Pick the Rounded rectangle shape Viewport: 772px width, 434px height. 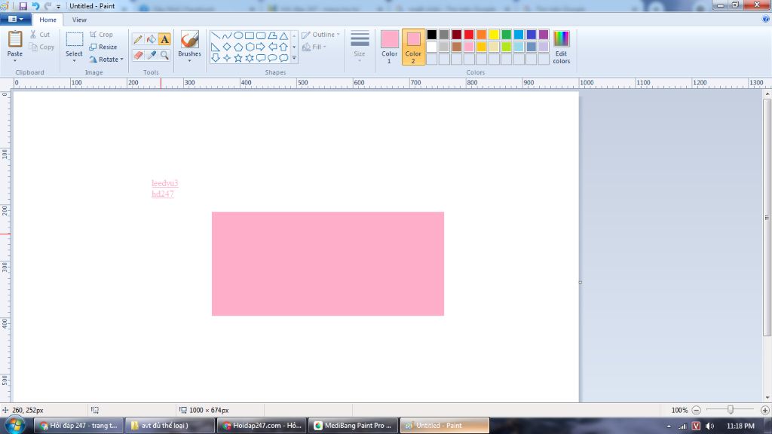click(260, 36)
